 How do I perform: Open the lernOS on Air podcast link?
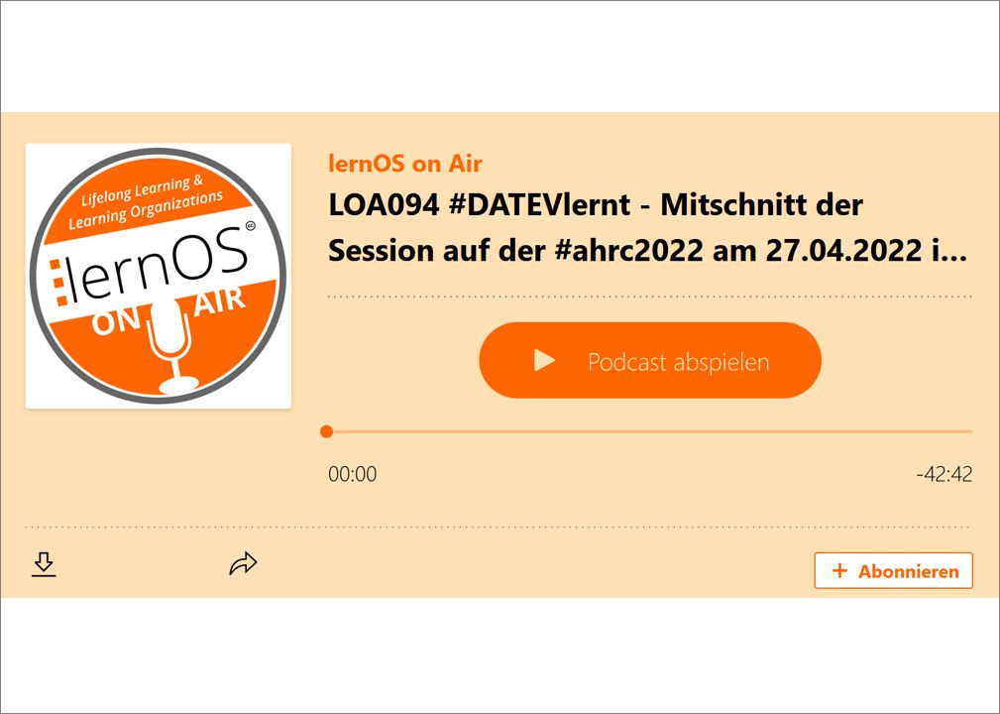(405, 164)
